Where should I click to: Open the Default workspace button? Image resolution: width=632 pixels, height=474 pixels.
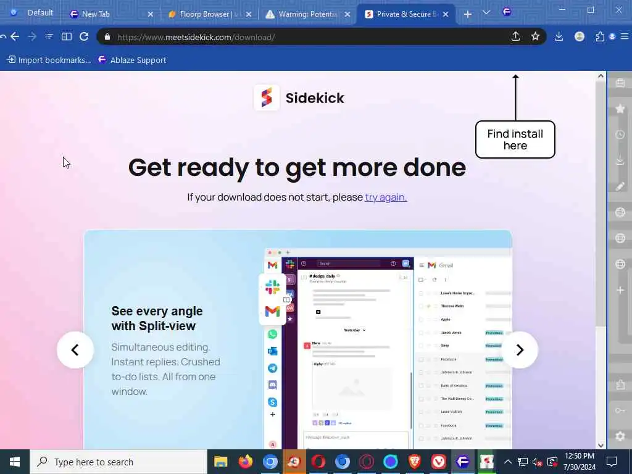(32, 12)
